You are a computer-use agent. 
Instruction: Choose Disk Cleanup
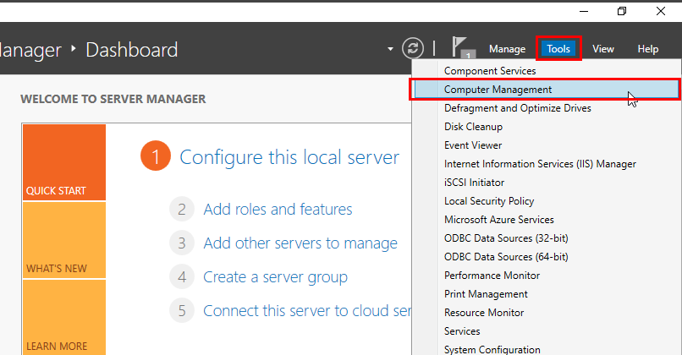[x=473, y=127]
